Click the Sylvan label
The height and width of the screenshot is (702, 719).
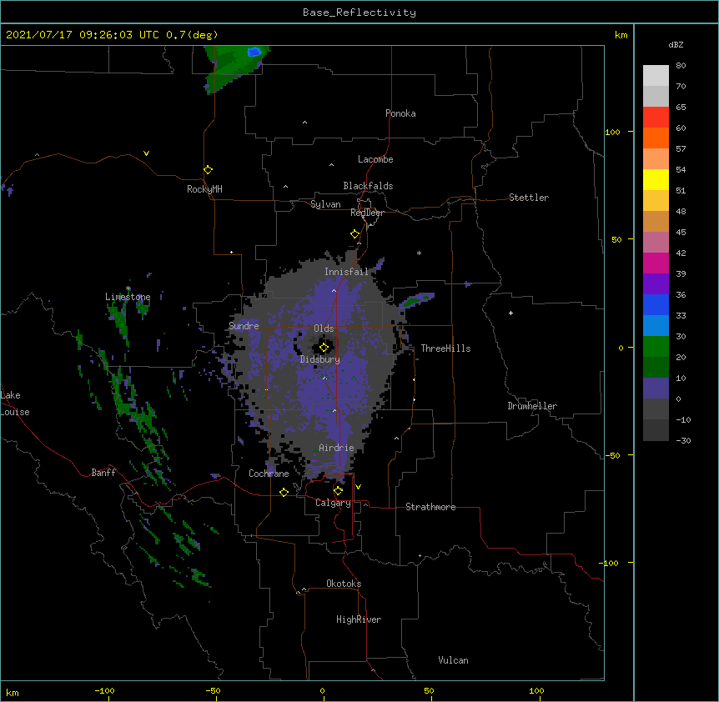point(325,204)
